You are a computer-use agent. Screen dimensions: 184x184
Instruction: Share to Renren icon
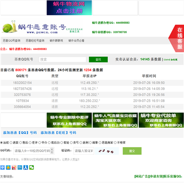26,168
